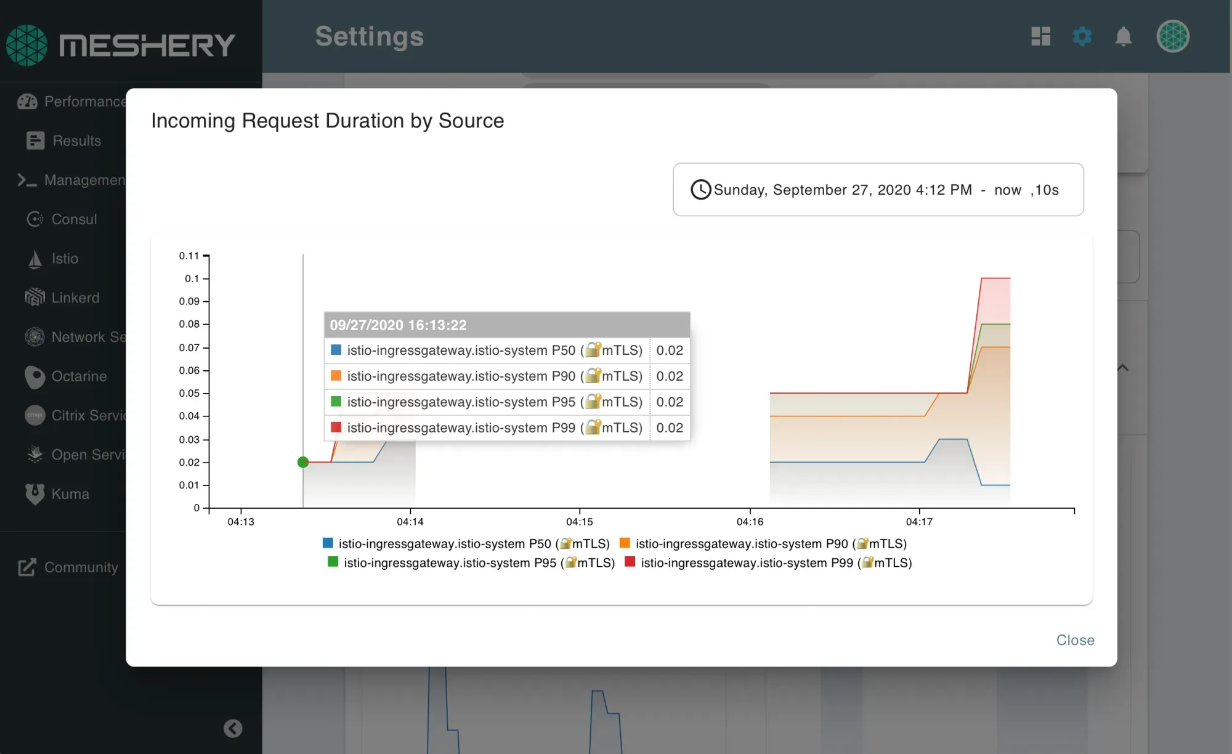
Task: Open Kuma menu item label
Action: coord(70,494)
